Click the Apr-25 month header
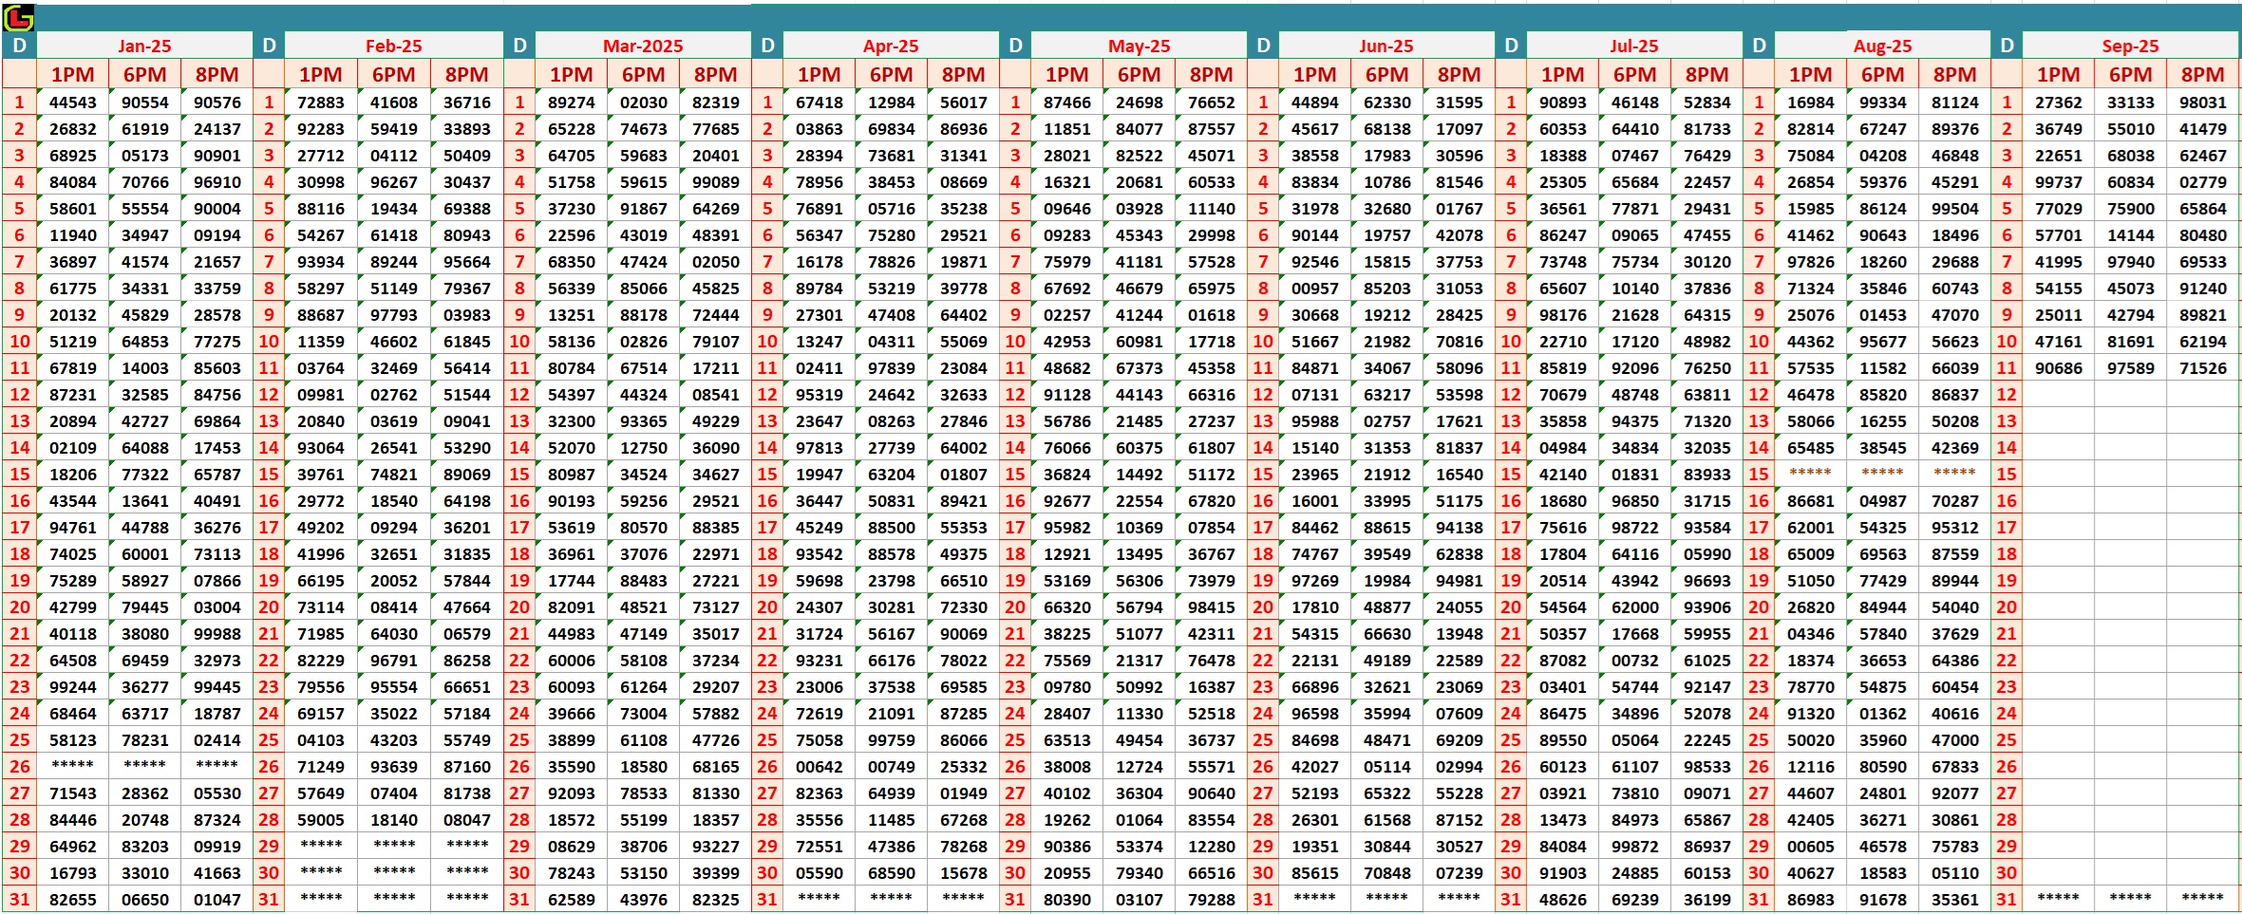Image resolution: width=2242 pixels, height=914 pixels. coord(891,46)
